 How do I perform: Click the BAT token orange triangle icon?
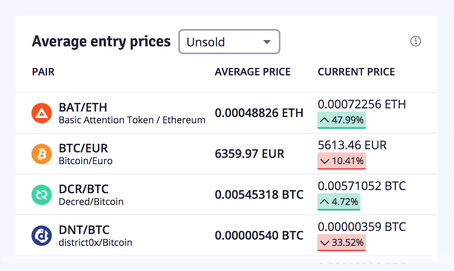click(42, 113)
